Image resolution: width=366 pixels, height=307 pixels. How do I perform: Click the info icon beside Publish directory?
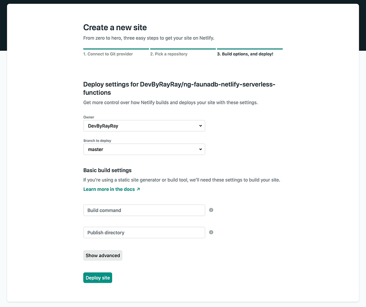tap(211, 232)
